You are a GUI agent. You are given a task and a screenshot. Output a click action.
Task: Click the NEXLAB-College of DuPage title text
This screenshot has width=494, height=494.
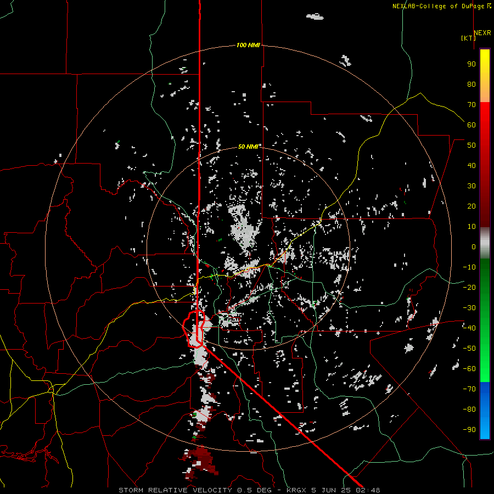point(439,6)
